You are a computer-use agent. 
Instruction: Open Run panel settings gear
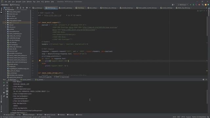pos(203,80)
